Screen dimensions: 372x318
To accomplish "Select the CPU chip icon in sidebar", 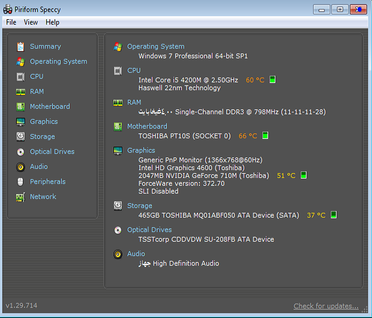I will point(20,76).
